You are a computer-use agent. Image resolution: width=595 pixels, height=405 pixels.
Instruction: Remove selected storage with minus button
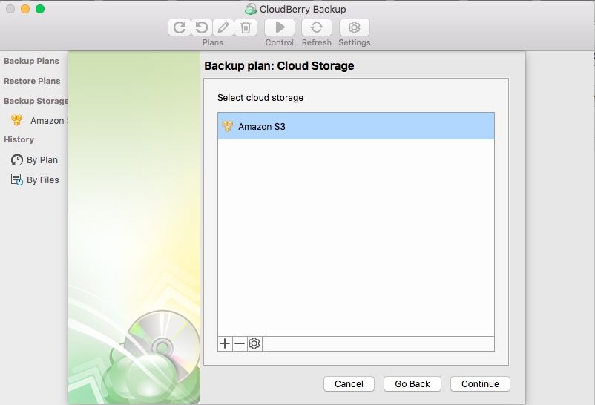[240, 343]
